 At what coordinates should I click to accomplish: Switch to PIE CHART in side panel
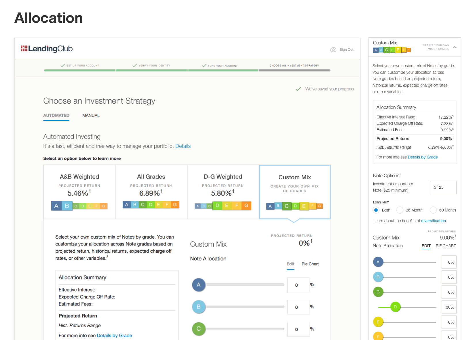coord(446,246)
